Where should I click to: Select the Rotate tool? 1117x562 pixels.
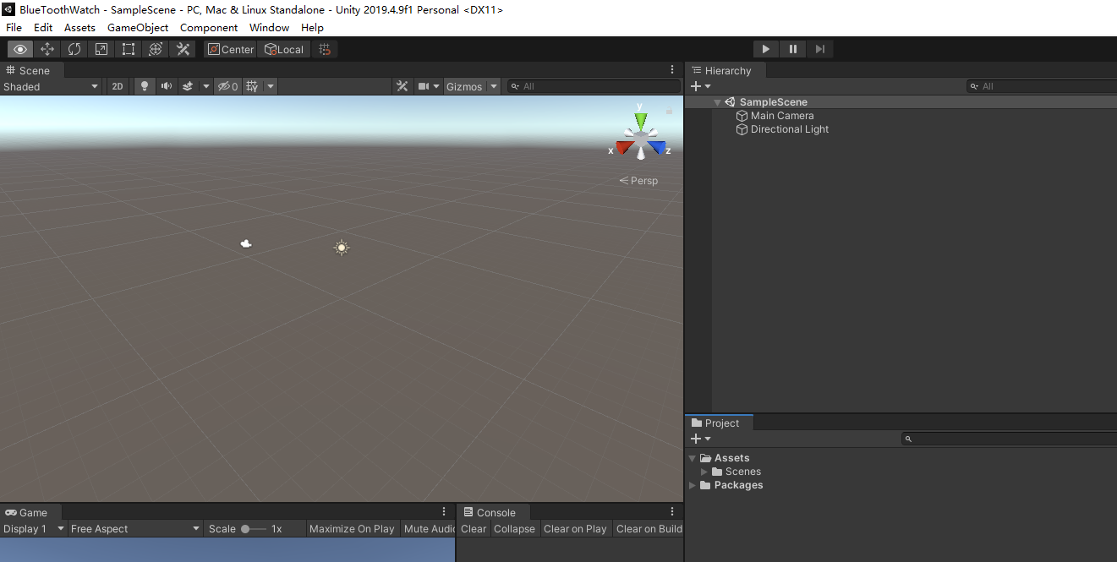(74, 49)
